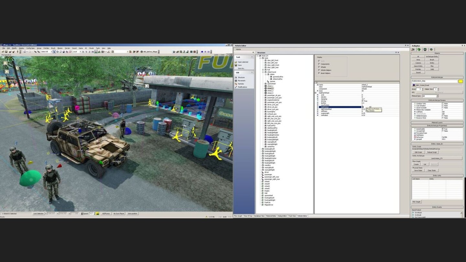Click the Pick Target button

(416, 202)
